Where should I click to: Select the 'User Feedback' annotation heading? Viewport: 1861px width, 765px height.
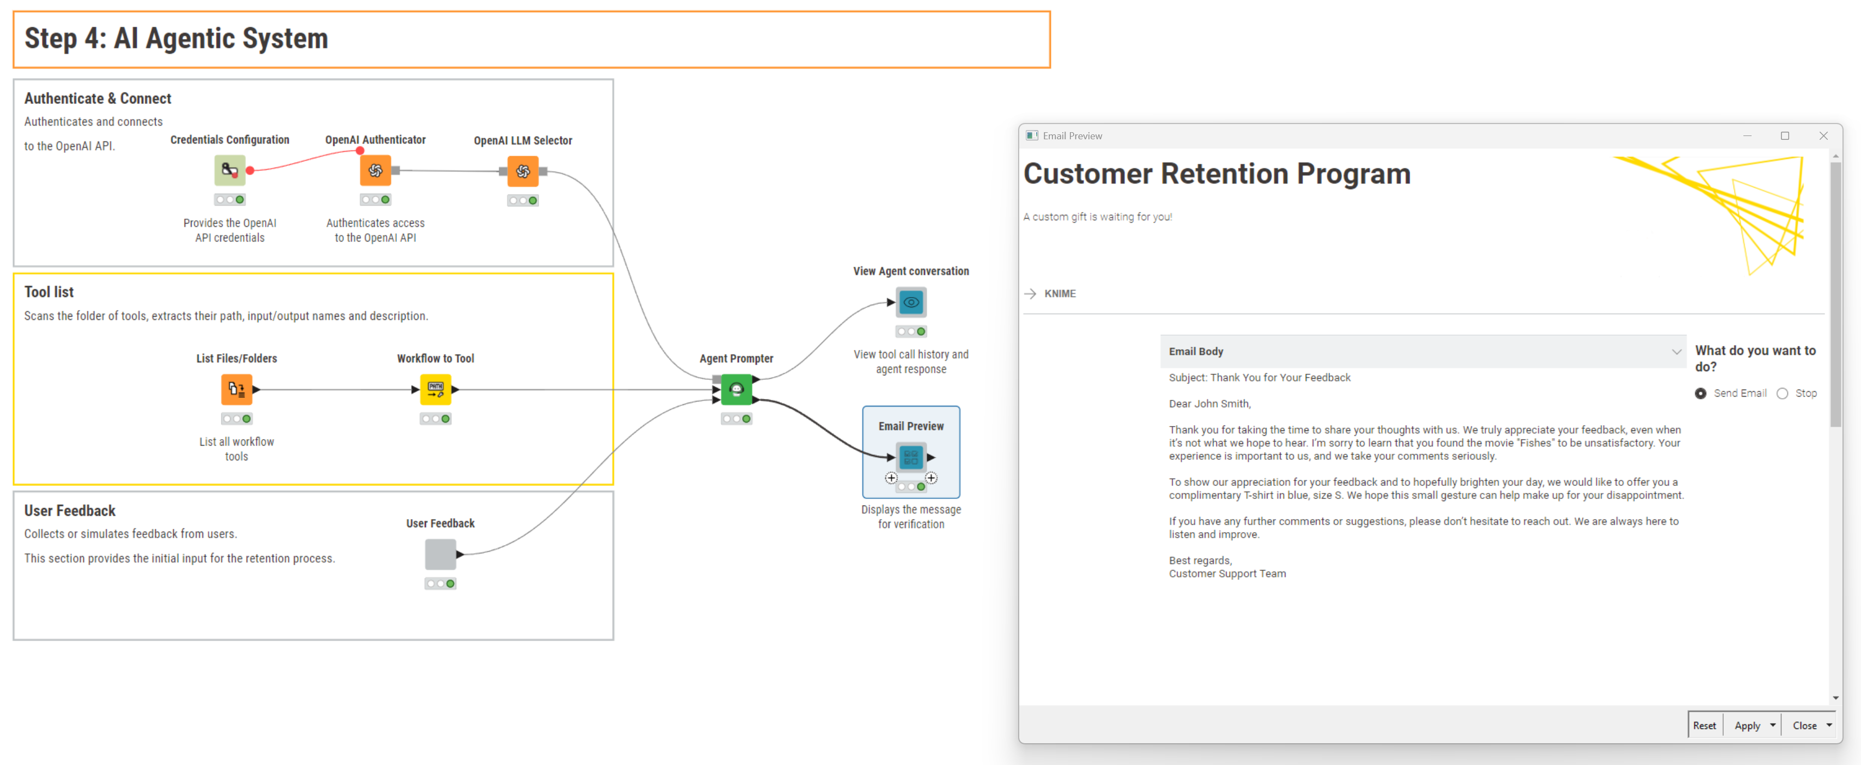pos(70,510)
